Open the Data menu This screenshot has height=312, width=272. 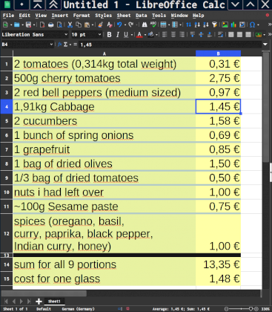coord(142,16)
